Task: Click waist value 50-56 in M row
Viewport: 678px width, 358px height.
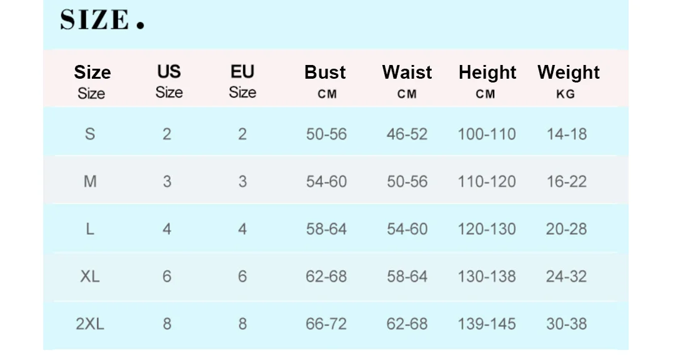Action: (407, 181)
